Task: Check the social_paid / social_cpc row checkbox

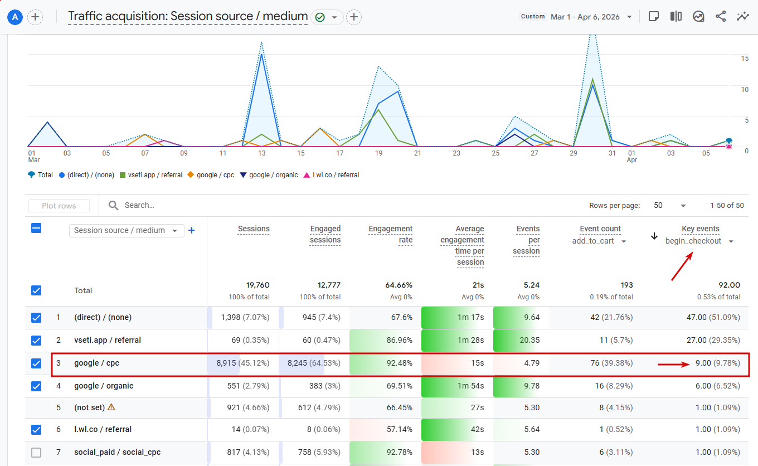Action: pos(36,453)
